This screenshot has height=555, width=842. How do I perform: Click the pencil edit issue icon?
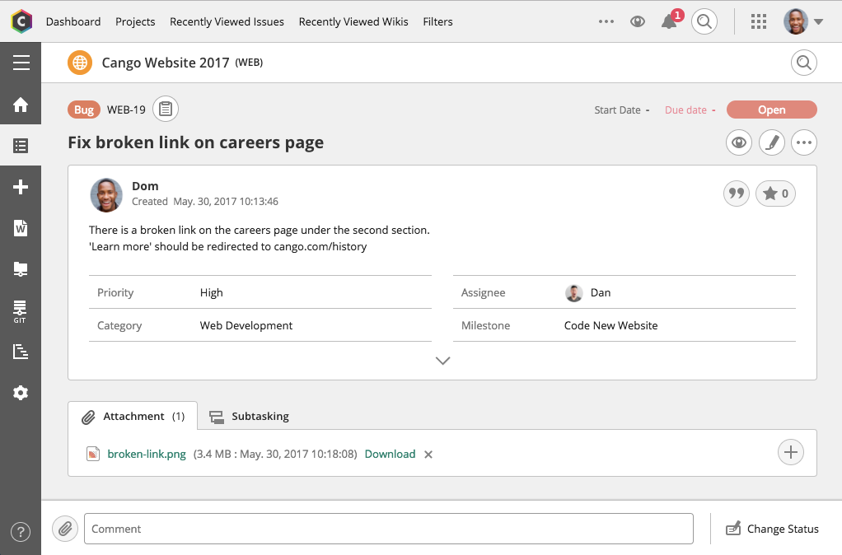772,142
